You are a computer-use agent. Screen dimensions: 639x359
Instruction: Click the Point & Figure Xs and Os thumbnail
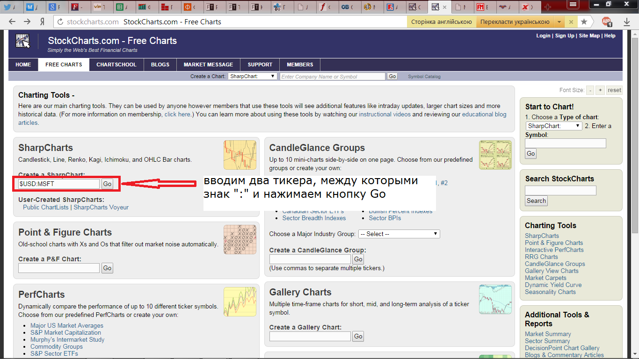point(240,239)
